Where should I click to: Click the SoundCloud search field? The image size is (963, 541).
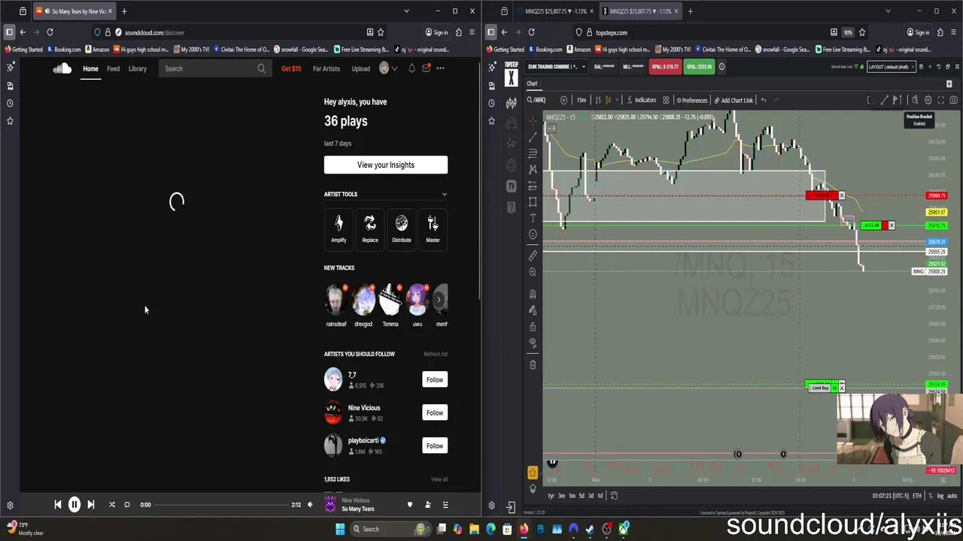coord(215,68)
